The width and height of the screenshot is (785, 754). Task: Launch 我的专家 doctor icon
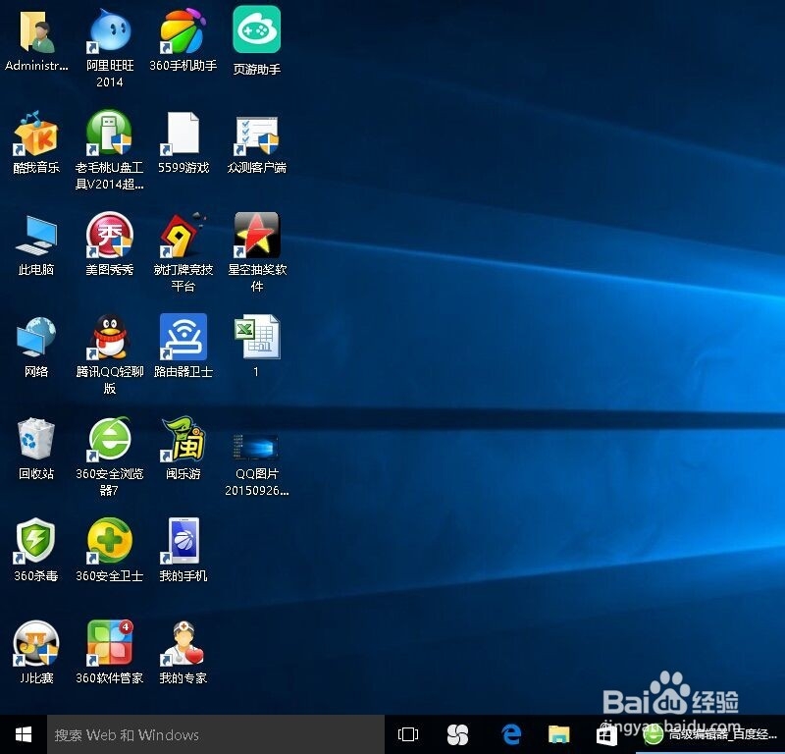point(183,643)
